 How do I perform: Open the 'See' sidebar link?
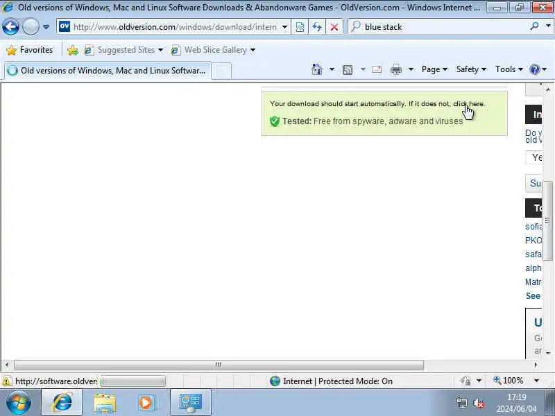pos(533,296)
